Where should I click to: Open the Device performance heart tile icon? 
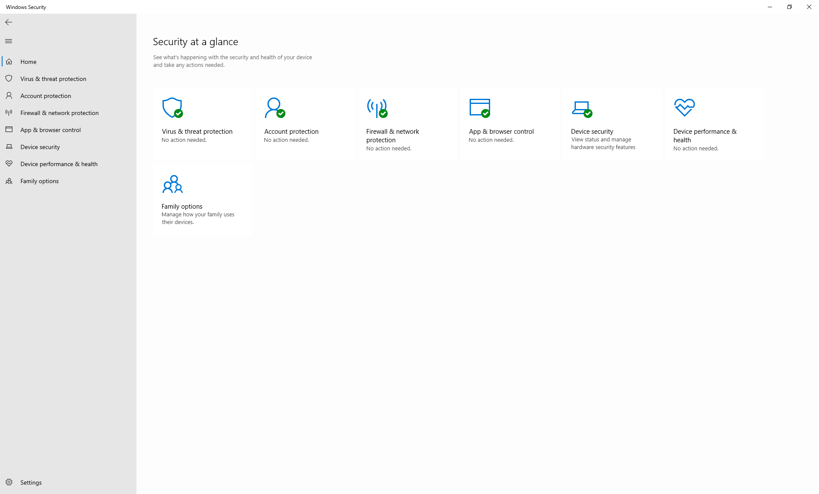684,108
